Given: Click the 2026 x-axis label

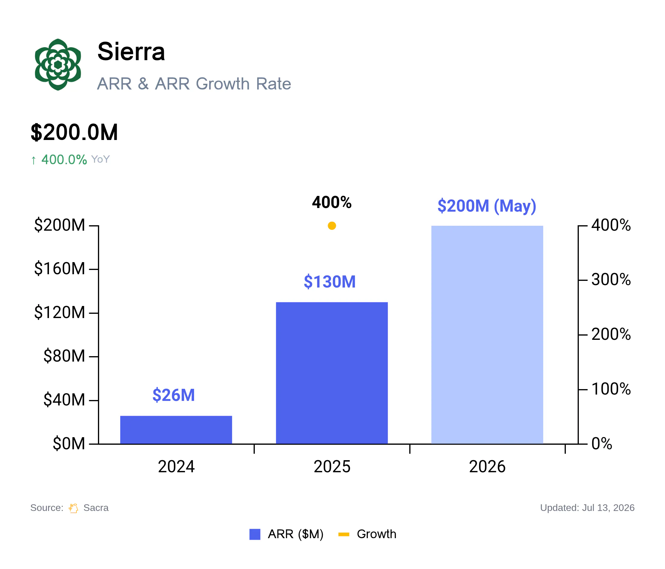Looking at the screenshot, I should 487,467.
